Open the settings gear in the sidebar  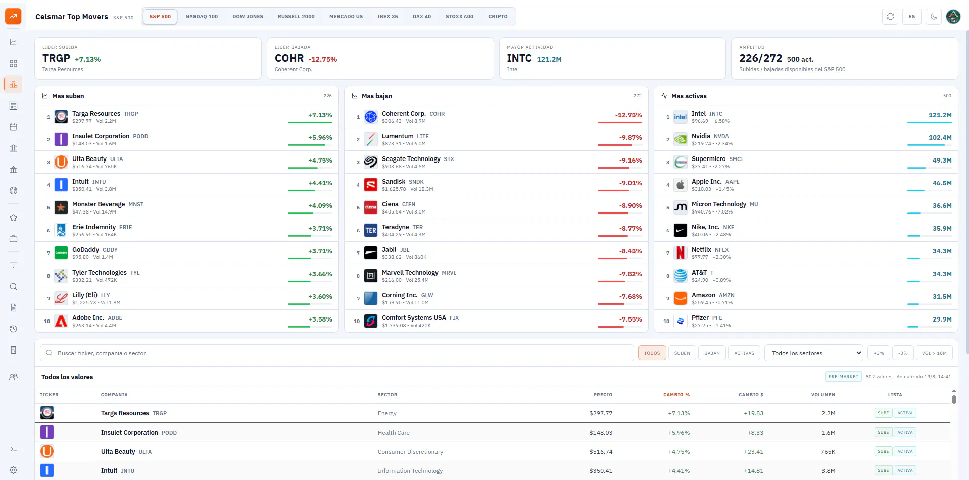[14, 470]
